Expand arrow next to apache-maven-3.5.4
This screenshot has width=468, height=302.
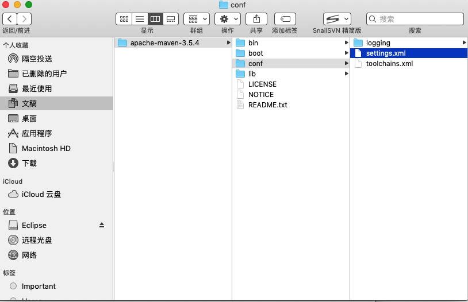coord(228,42)
